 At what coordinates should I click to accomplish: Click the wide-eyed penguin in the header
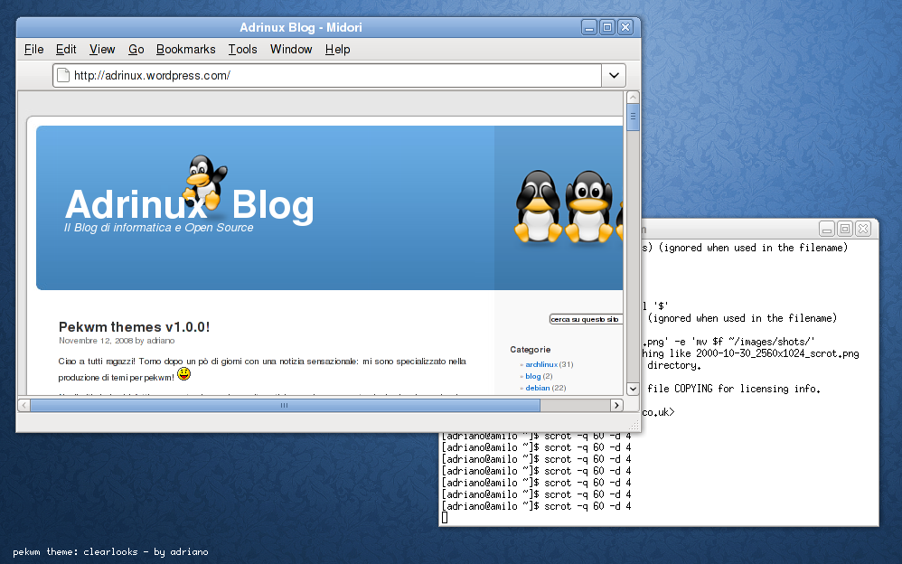coord(588,206)
